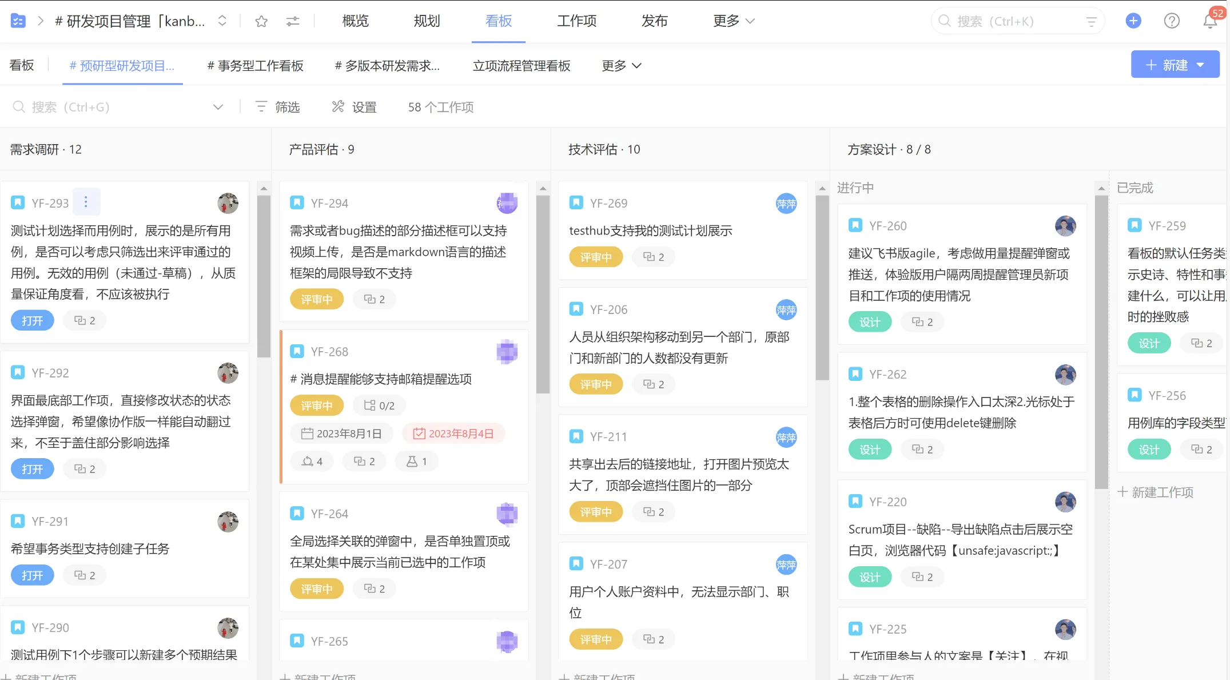Click the YF-268 card due date field
Viewport: 1230px width, 680px height.
[454, 433]
